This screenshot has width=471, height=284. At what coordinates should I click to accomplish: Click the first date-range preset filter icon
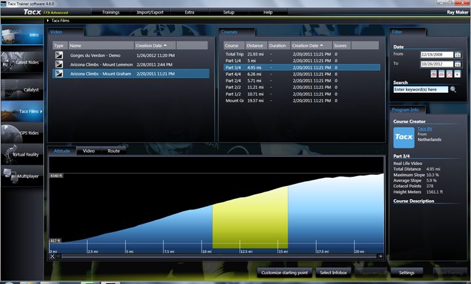(x=434, y=74)
